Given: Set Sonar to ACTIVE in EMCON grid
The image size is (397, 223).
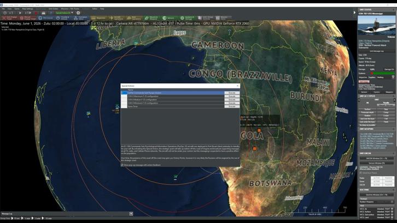Looking at the screenshot, I should (x=376, y=182).
